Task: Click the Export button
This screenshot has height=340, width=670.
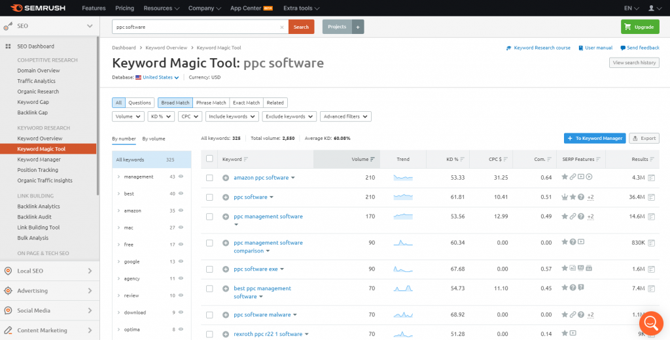Action: click(x=644, y=139)
